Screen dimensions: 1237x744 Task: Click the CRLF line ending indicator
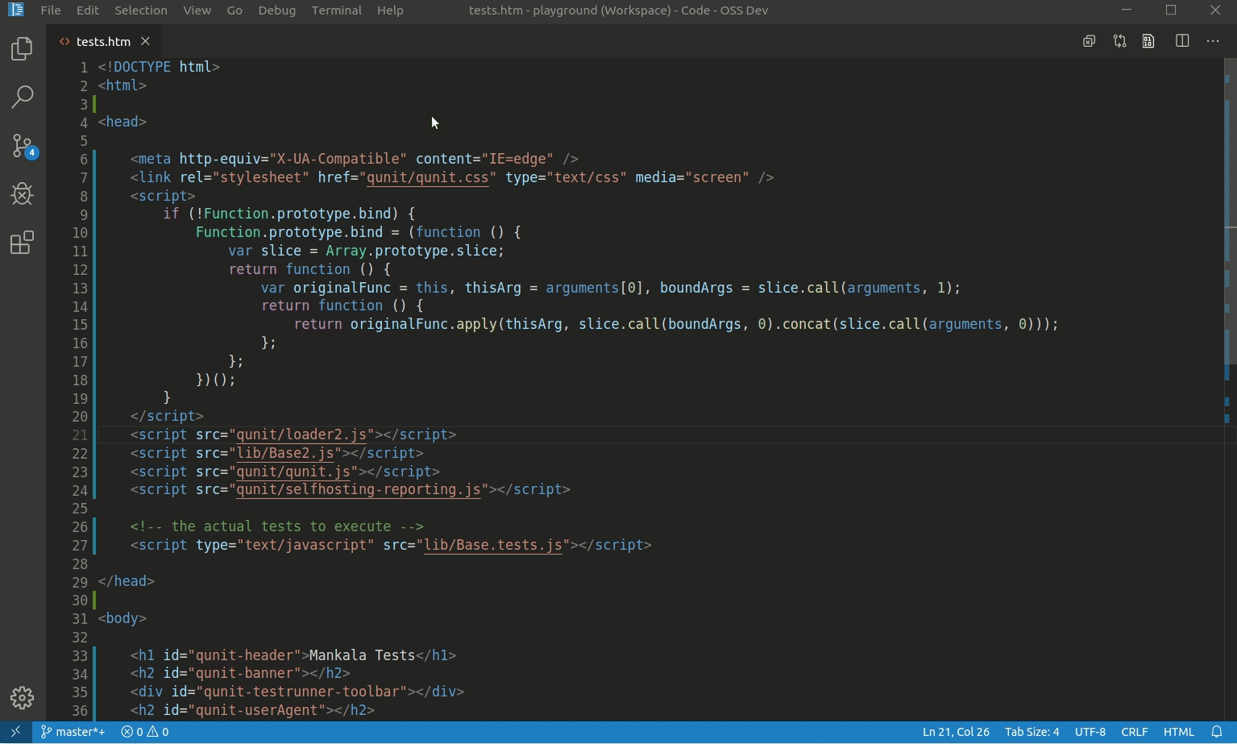coord(1134,732)
